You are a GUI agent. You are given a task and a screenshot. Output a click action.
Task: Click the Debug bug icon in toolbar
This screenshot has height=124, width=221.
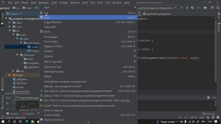pos(187,8)
